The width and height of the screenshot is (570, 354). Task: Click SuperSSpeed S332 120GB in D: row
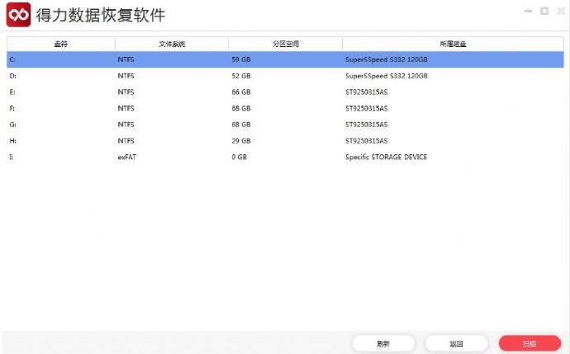(387, 76)
